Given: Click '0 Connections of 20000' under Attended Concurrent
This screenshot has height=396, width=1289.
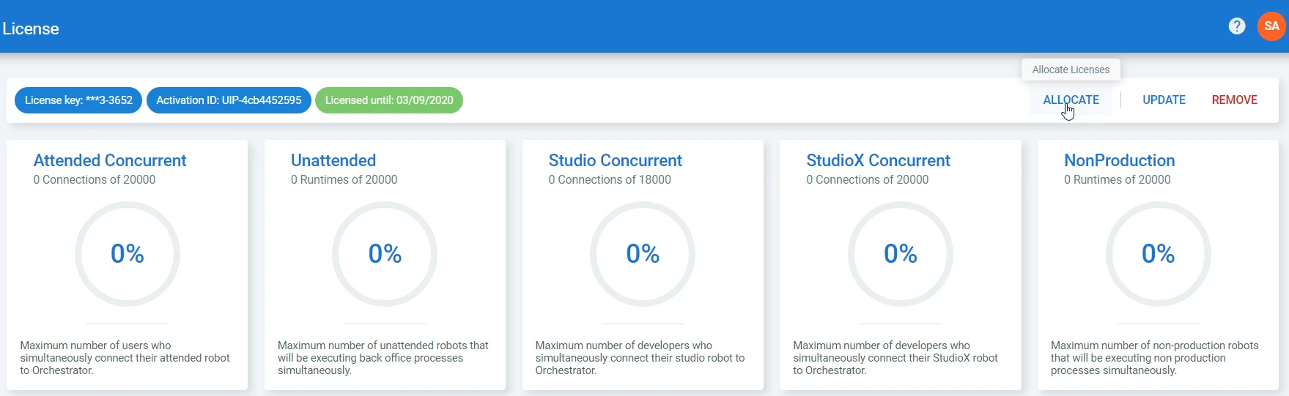Looking at the screenshot, I should [x=95, y=180].
